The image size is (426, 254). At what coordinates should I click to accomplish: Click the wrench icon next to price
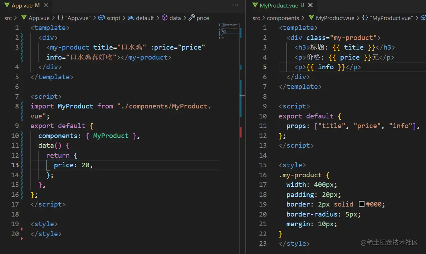pos(191,17)
